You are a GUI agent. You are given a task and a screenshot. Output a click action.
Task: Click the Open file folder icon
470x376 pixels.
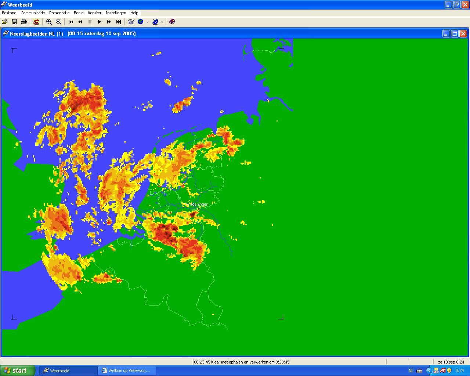(5, 22)
